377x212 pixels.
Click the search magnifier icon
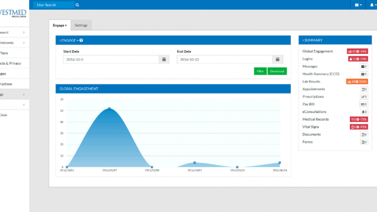click(x=77, y=5)
